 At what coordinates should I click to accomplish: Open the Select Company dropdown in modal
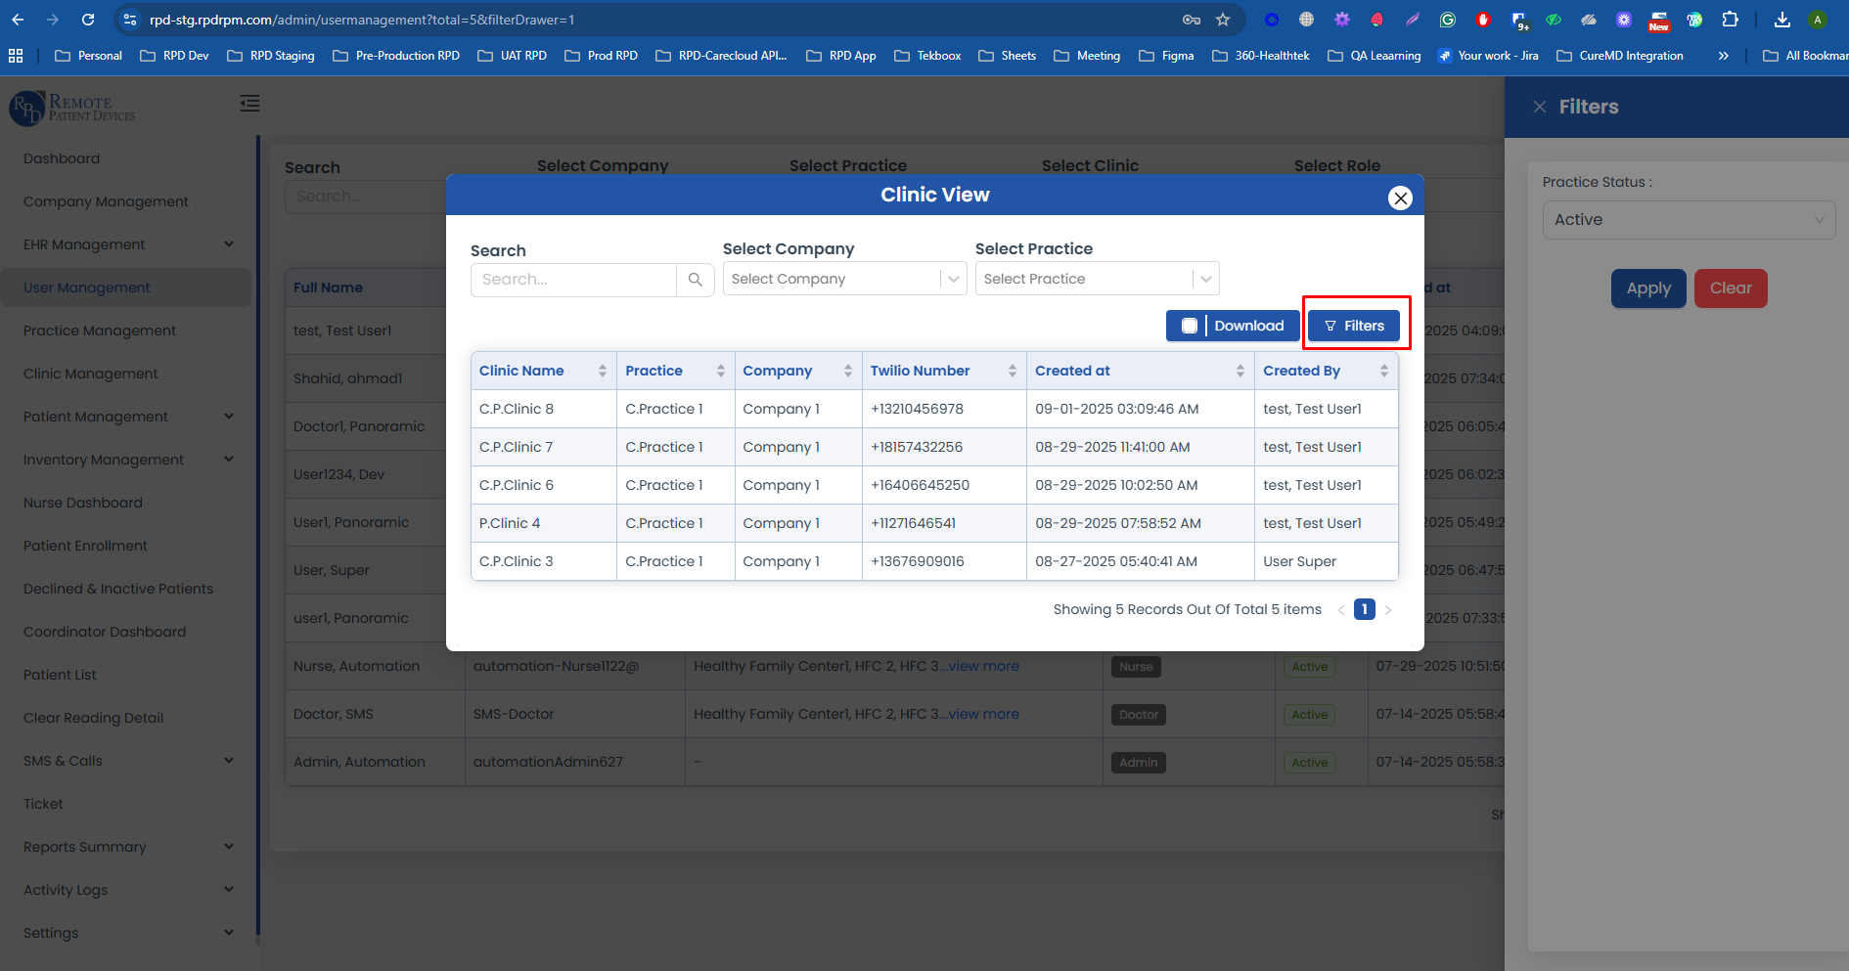pos(844,279)
